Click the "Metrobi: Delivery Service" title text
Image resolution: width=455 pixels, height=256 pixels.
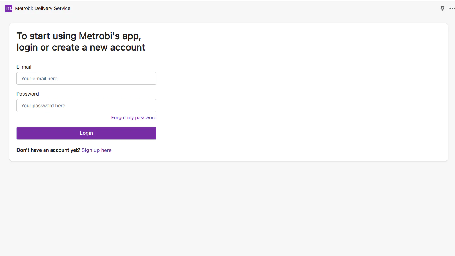pyautogui.click(x=43, y=9)
